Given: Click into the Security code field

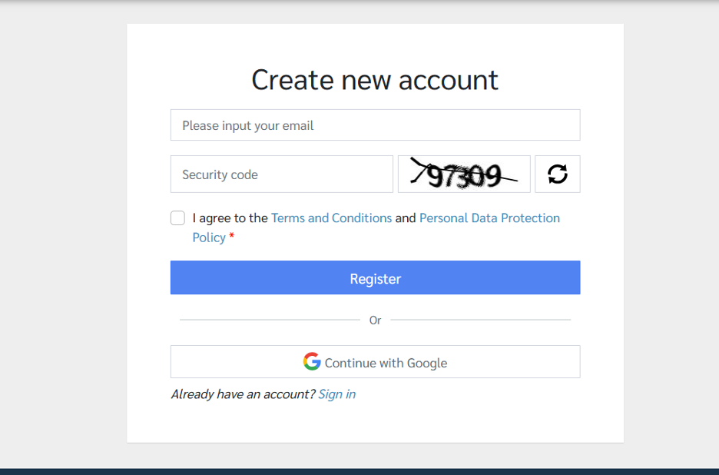Looking at the screenshot, I should pos(281,174).
